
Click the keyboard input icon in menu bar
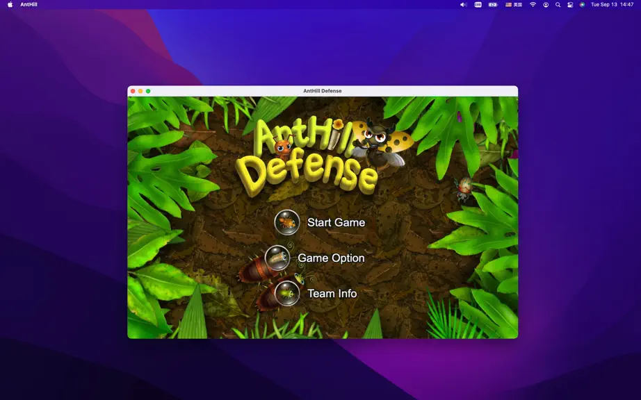[x=478, y=4]
